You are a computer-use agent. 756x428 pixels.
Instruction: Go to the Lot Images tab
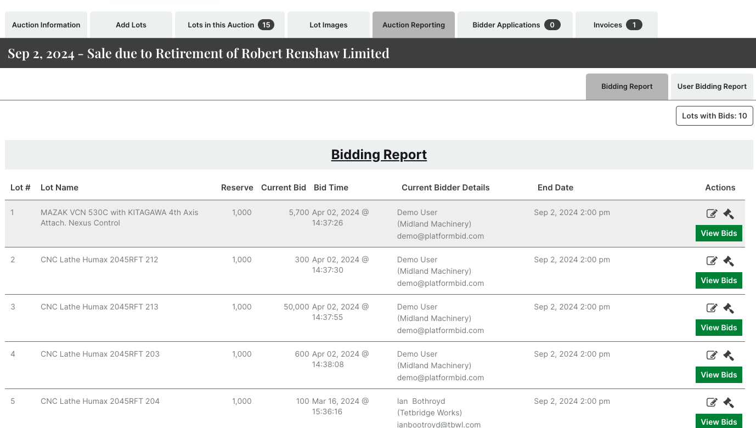[x=329, y=25]
